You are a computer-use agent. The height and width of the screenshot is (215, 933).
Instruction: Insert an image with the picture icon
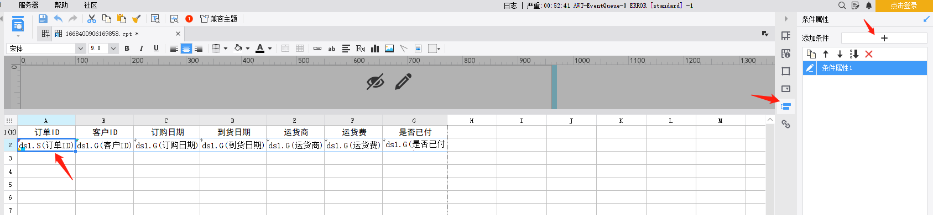click(x=389, y=49)
